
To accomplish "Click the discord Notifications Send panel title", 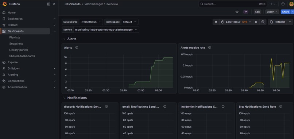I will [82, 107].
